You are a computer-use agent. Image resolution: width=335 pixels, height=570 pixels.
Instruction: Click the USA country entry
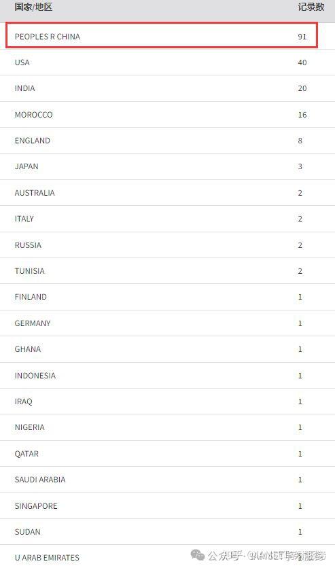(22, 63)
